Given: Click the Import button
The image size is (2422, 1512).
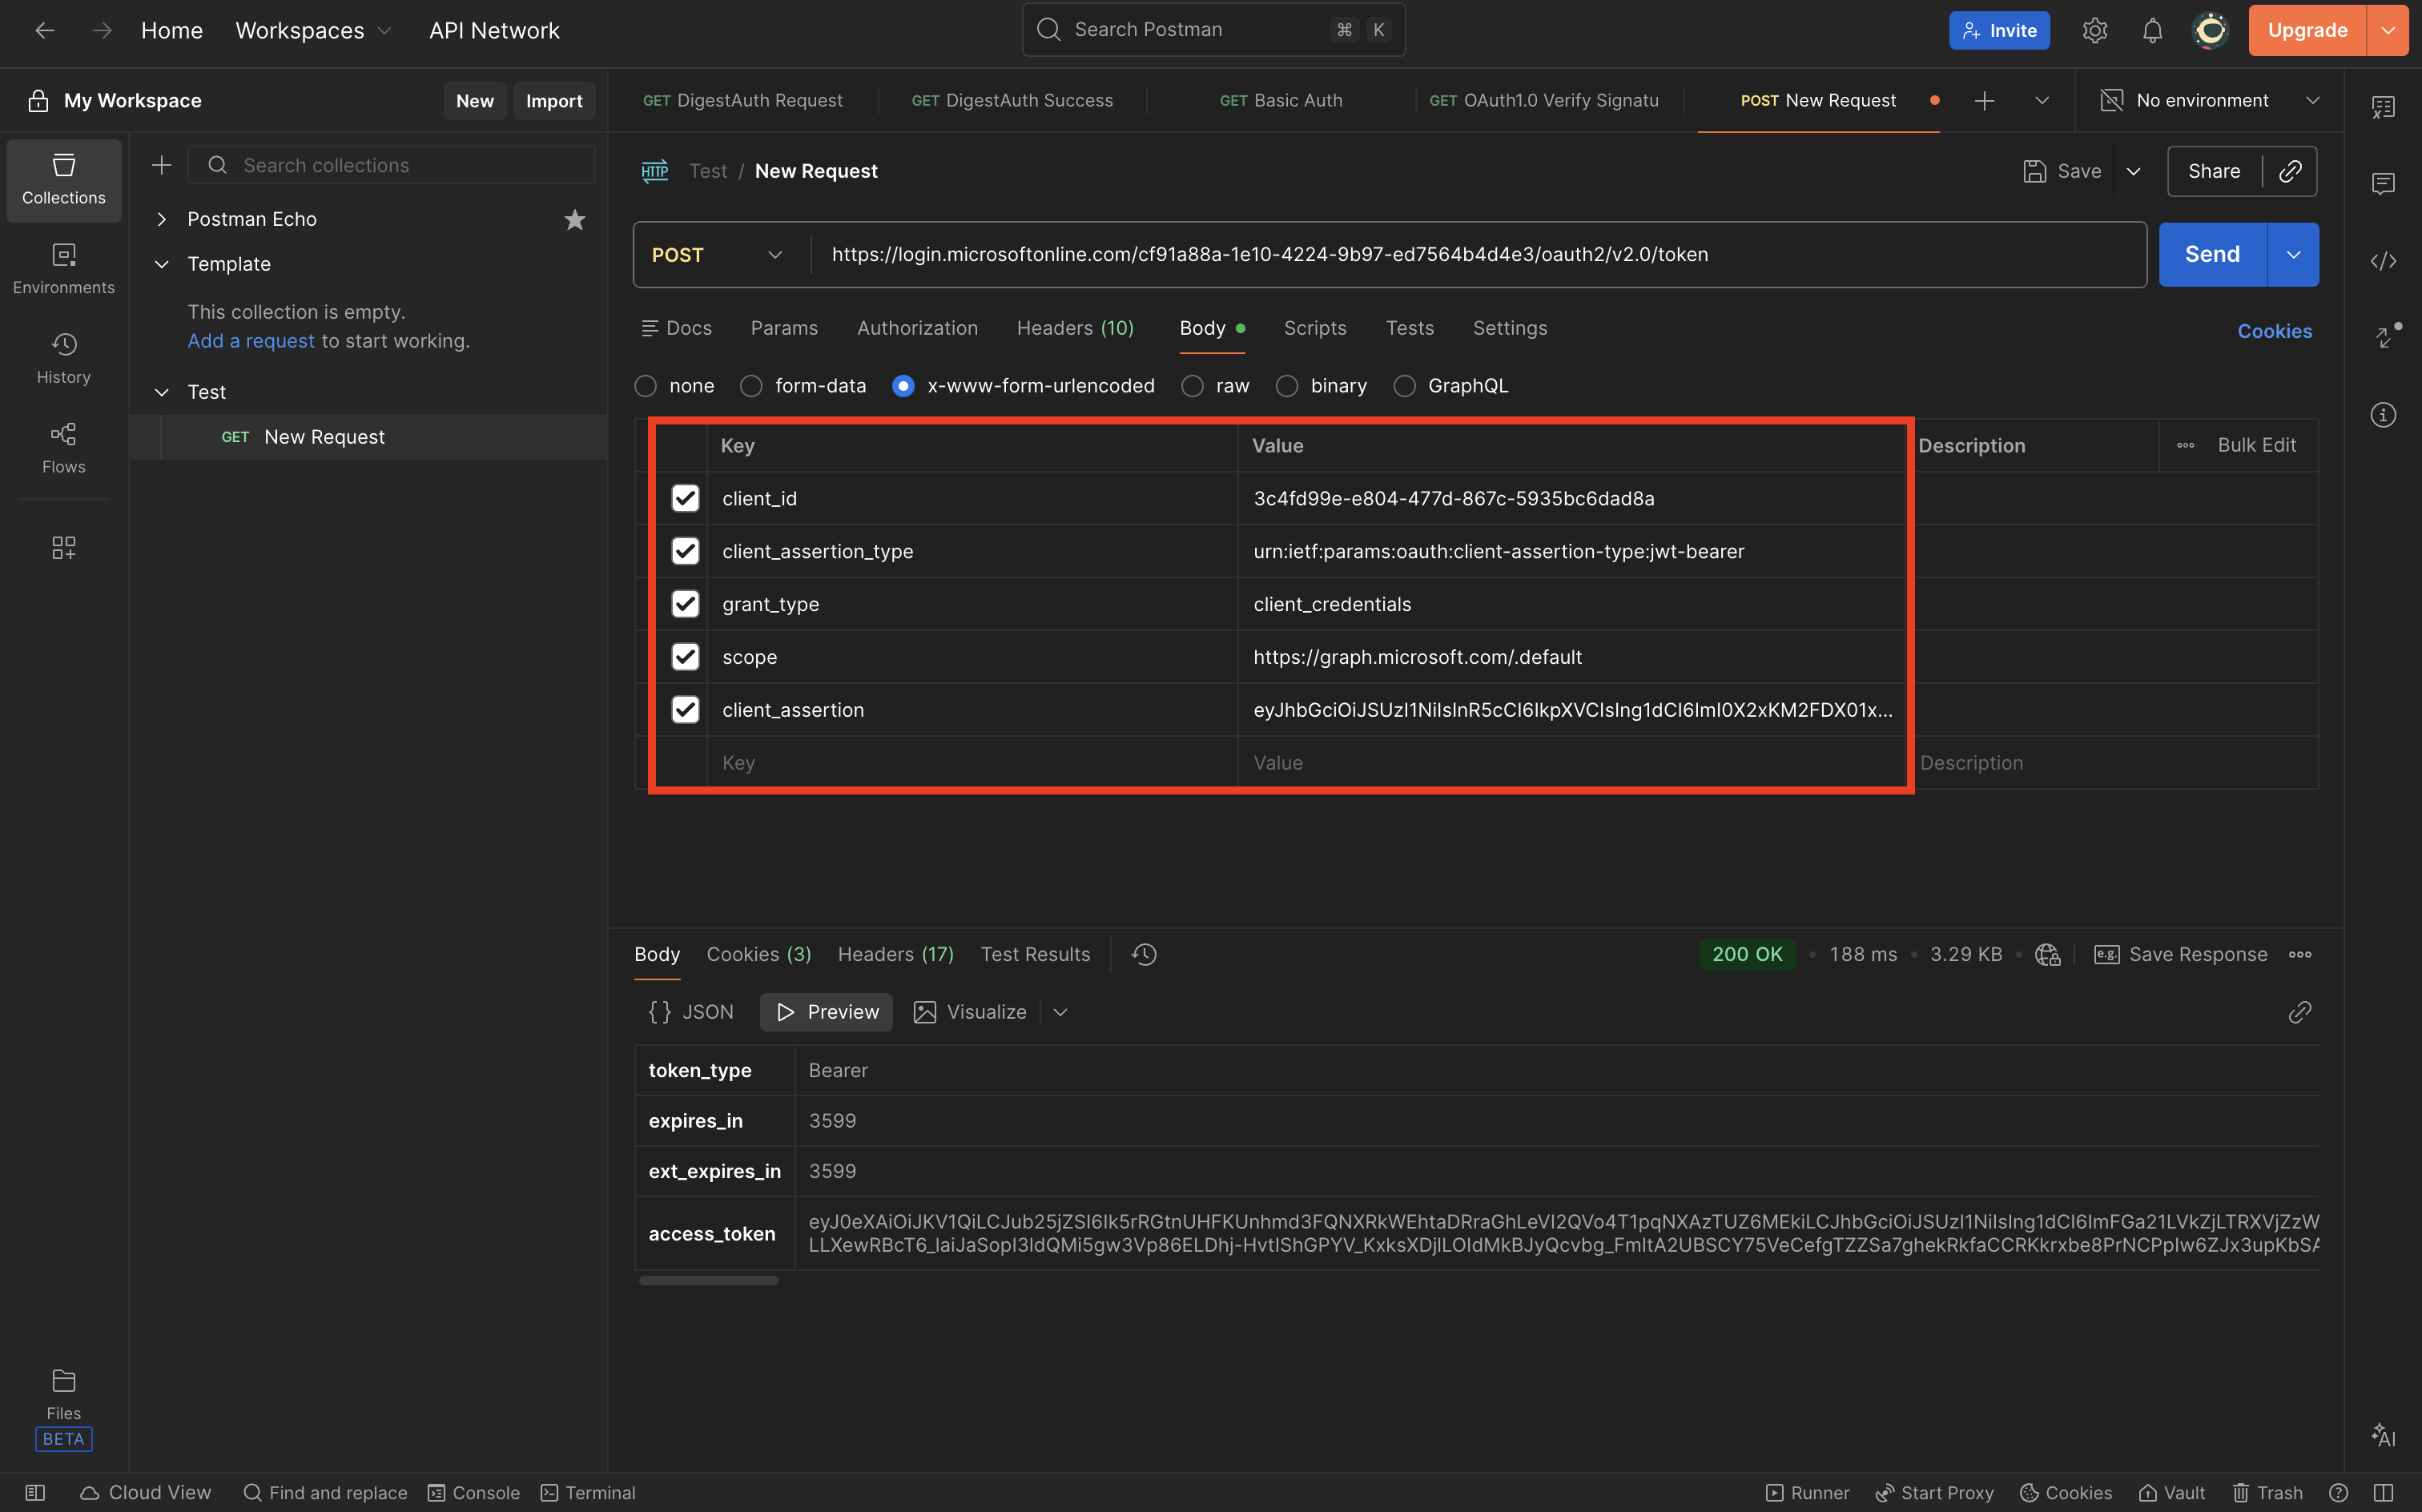Looking at the screenshot, I should click(554, 101).
